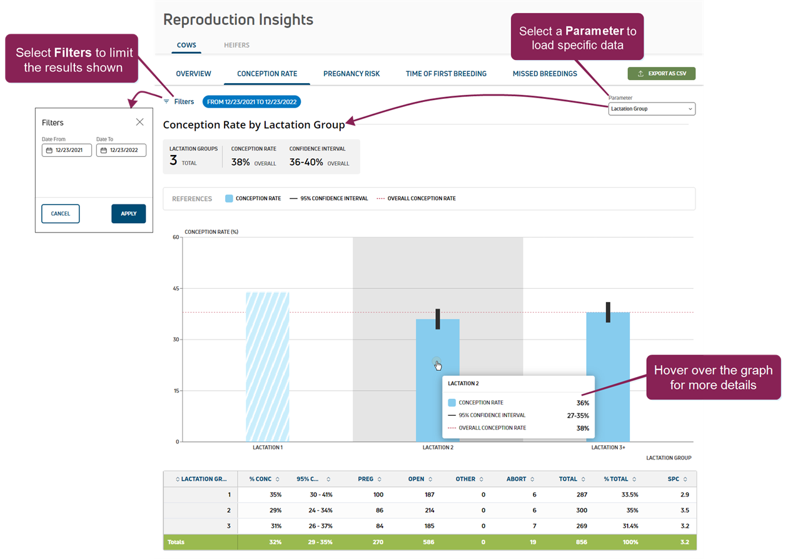The image size is (788, 559).
Task: Sort by Lactation Group column header
Action: [200, 479]
